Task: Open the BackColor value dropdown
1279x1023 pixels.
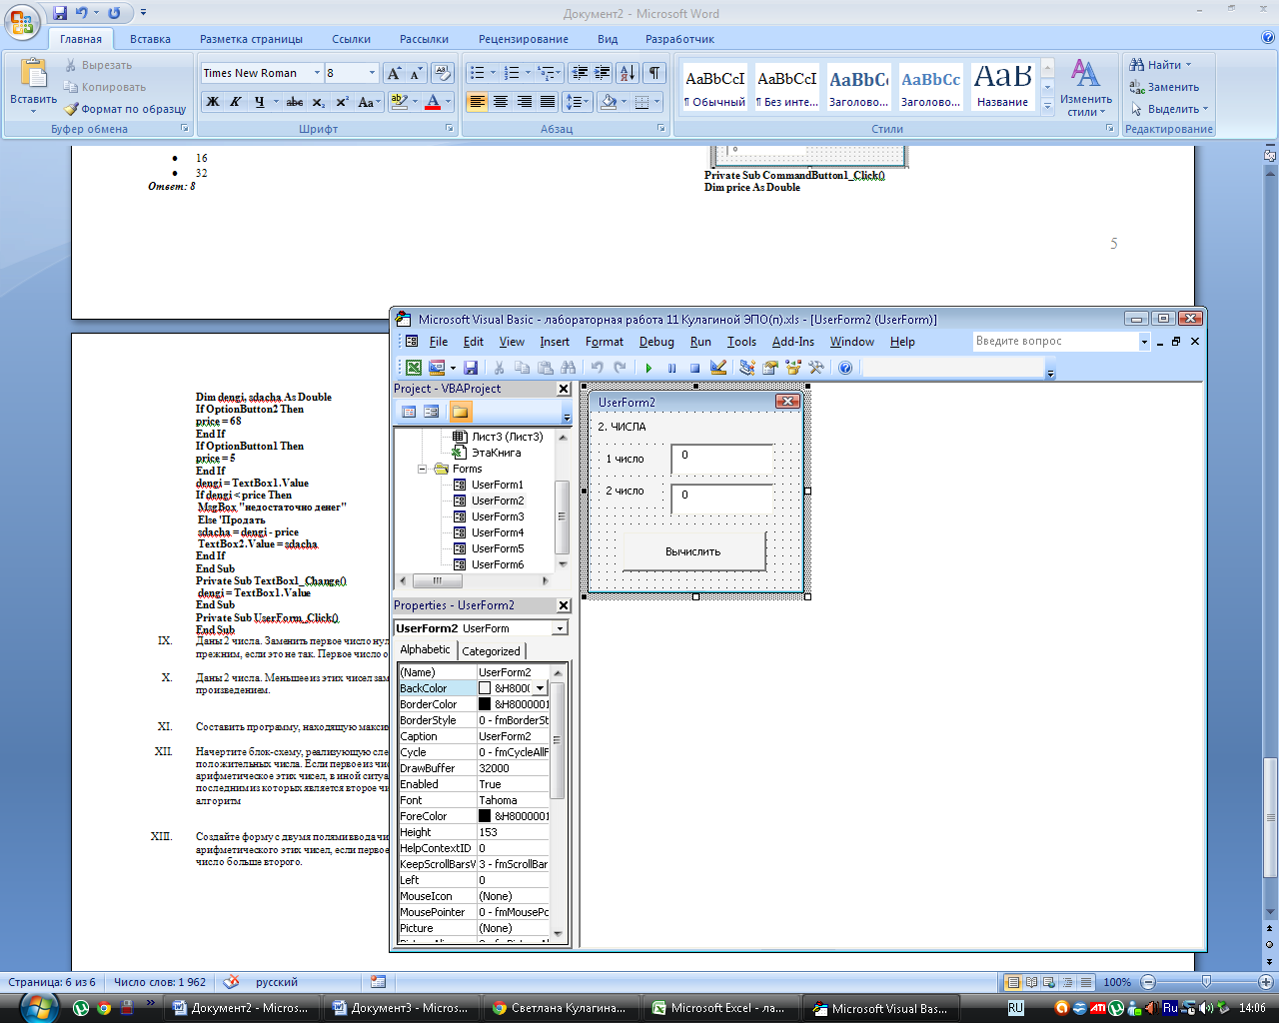Action: click(541, 688)
